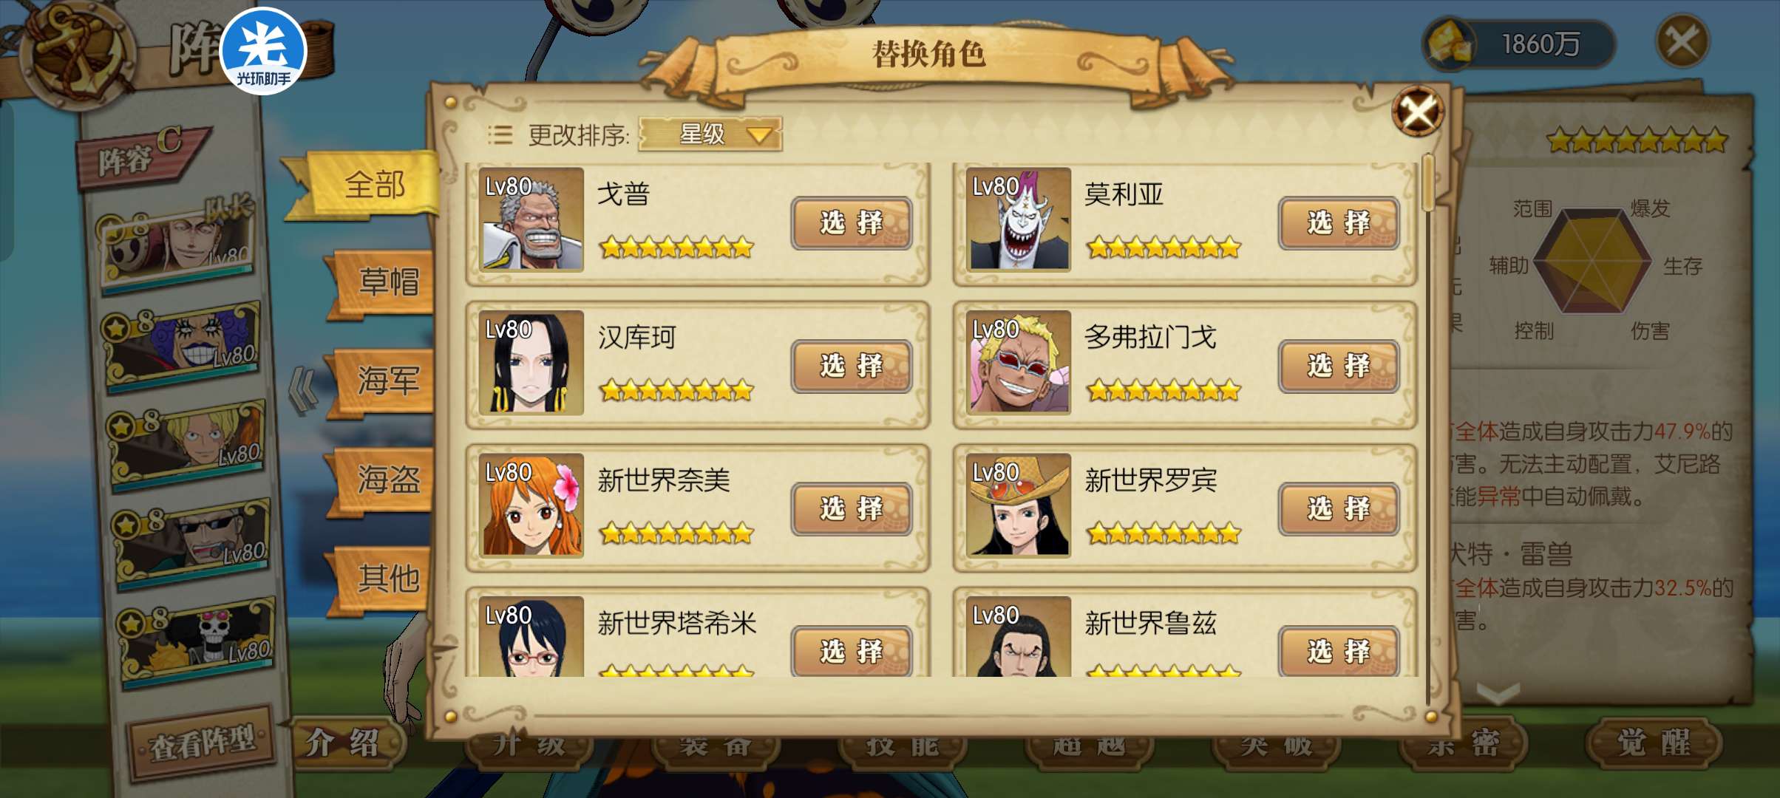Choose 新世界奈美 with its 选择 button

click(851, 509)
